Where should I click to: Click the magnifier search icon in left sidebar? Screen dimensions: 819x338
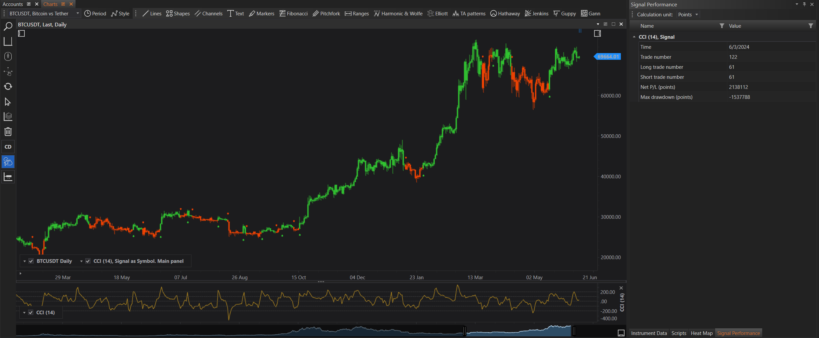[8, 26]
